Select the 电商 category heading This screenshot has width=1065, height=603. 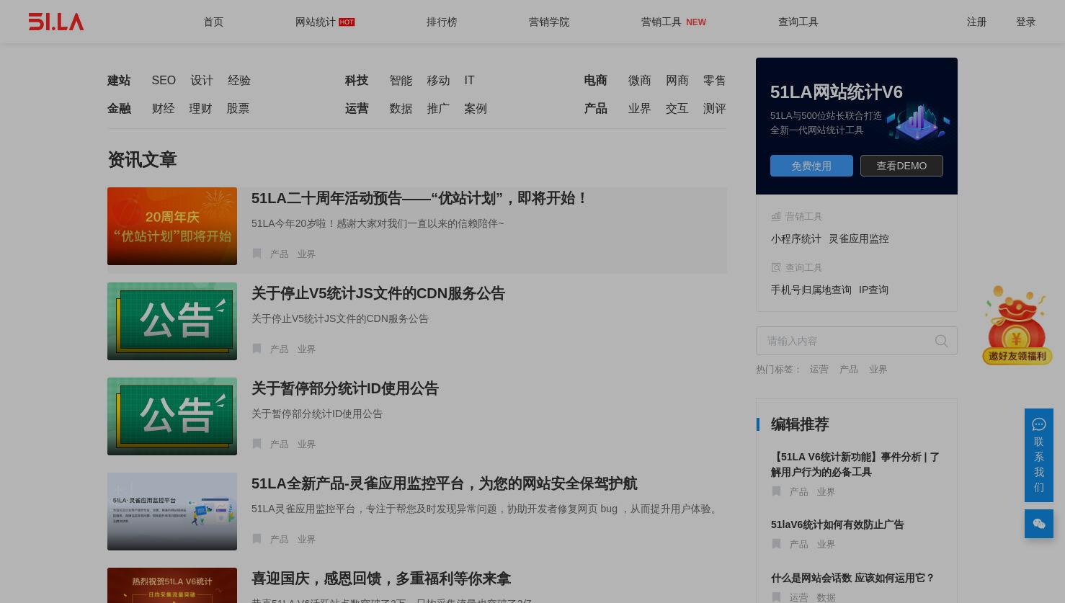pyautogui.click(x=596, y=80)
